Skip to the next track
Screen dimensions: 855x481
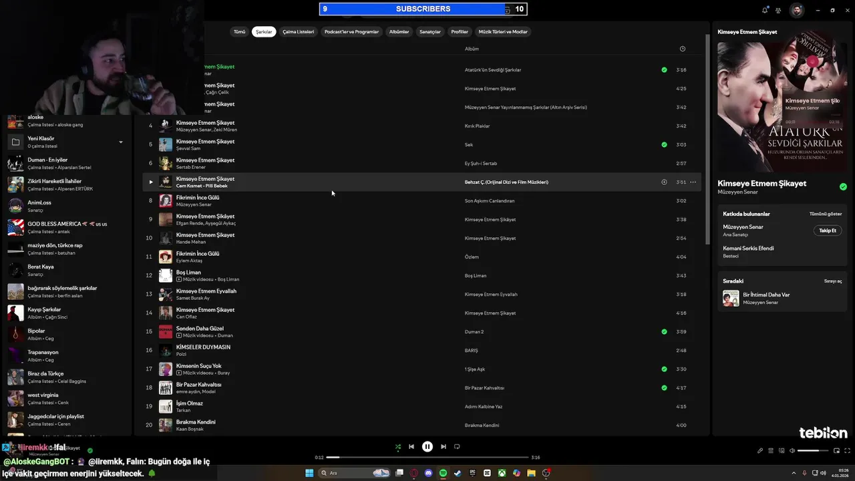coord(444,446)
